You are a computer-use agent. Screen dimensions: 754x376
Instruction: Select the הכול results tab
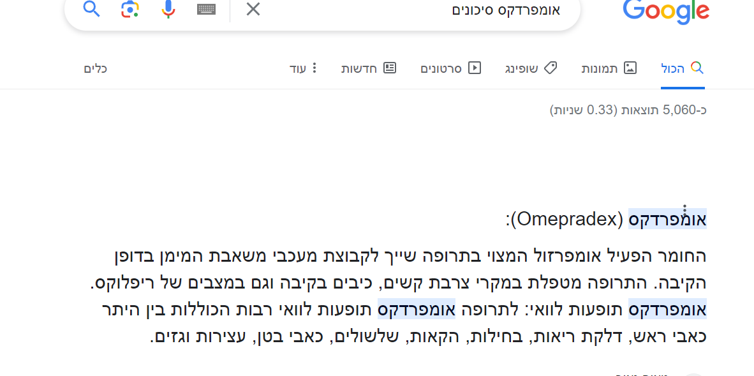(682, 68)
